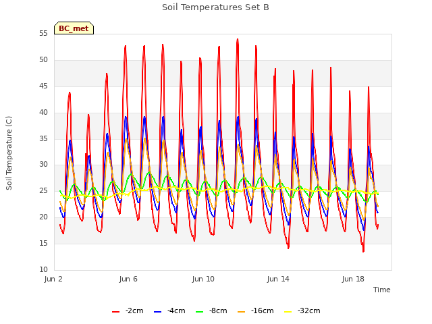Click the Jun 6 x-axis label
The height and width of the screenshot is (324, 432).
(128, 279)
